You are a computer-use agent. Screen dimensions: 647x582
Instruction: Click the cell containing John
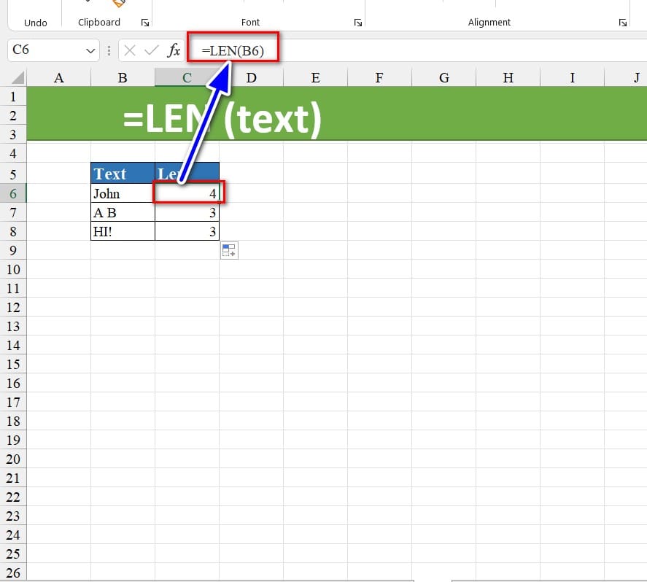(x=123, y=193)
